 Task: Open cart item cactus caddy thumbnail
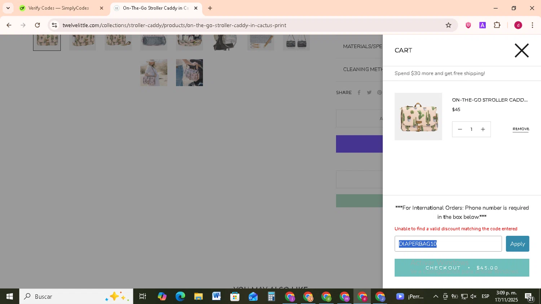418,116
